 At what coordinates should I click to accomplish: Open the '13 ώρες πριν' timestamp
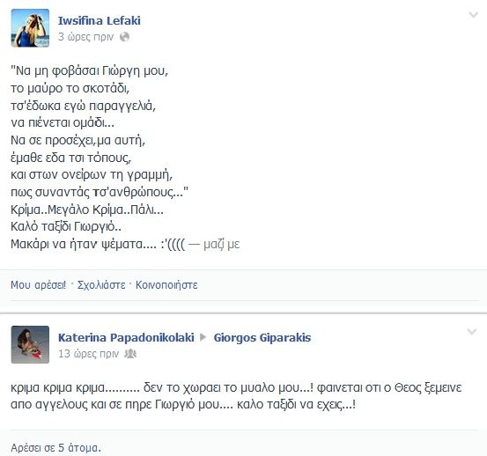point(89,354)
